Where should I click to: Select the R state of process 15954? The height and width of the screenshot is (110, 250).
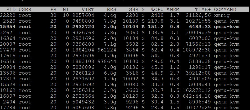pyautogui.click(x=143, y=27)
